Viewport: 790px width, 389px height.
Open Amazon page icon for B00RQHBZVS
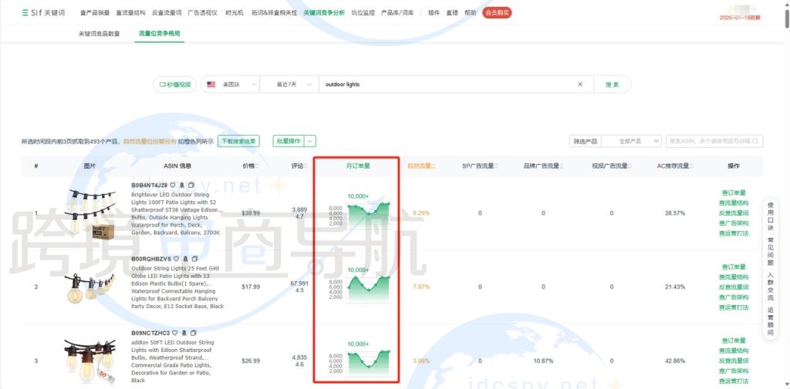pyautogui.click(x=185, y=259)
